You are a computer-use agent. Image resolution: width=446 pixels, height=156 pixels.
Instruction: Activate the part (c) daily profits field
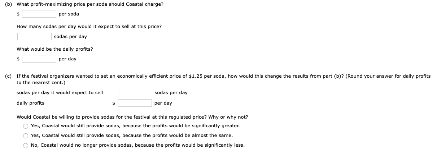click(135, 103)
